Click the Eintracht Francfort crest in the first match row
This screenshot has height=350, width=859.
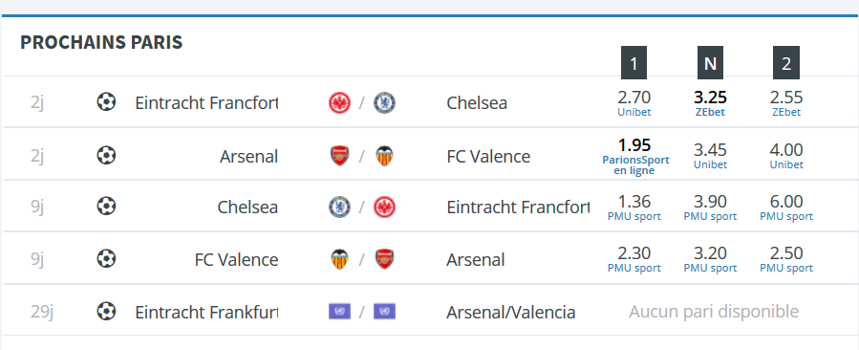[x=339, y=103]
